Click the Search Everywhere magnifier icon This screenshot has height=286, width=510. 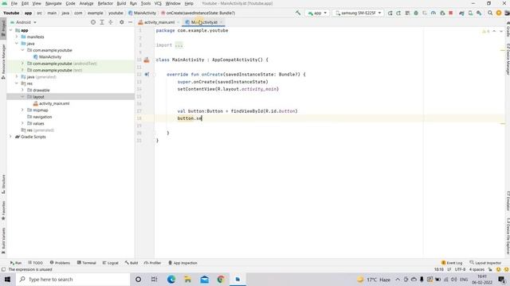click(490, 13)
